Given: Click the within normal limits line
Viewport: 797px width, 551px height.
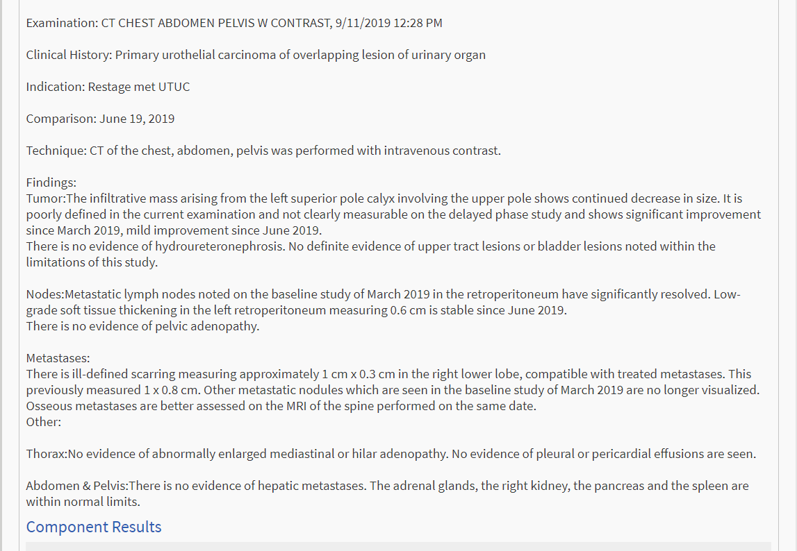Looking at the screenshot, I should (83, 502).
